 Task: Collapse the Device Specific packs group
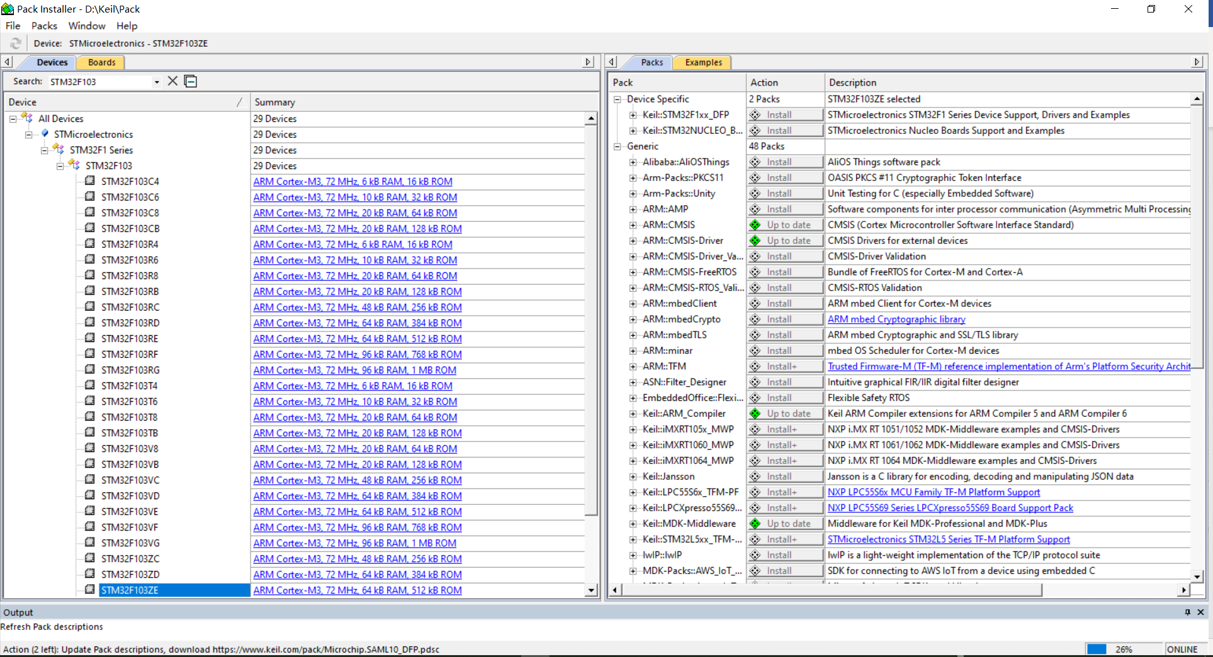(x=617, y=99)
